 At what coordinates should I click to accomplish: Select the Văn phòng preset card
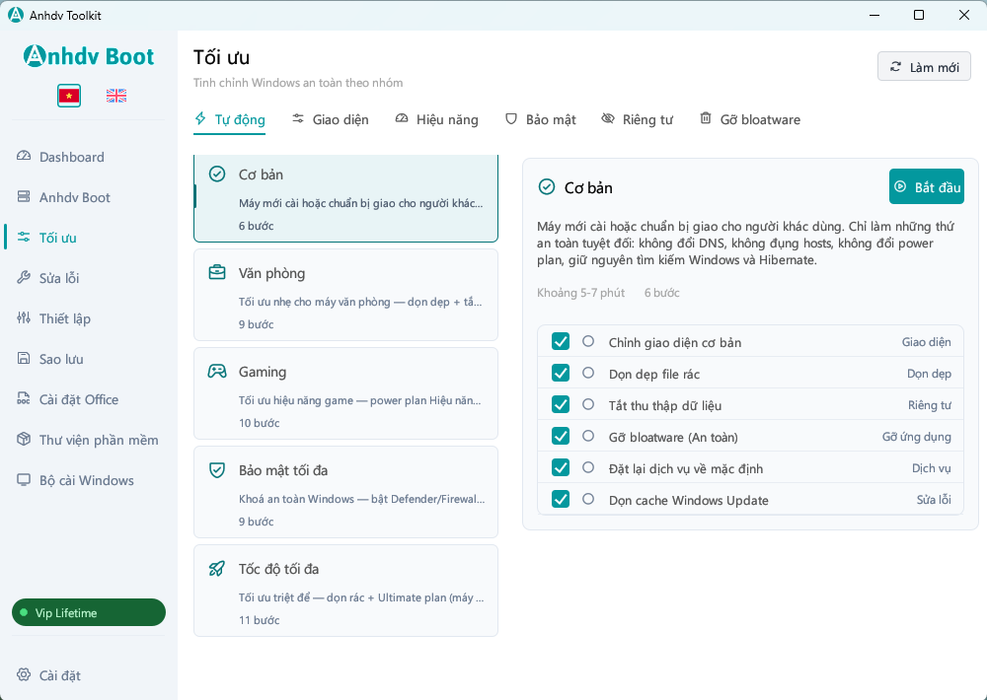345,295
